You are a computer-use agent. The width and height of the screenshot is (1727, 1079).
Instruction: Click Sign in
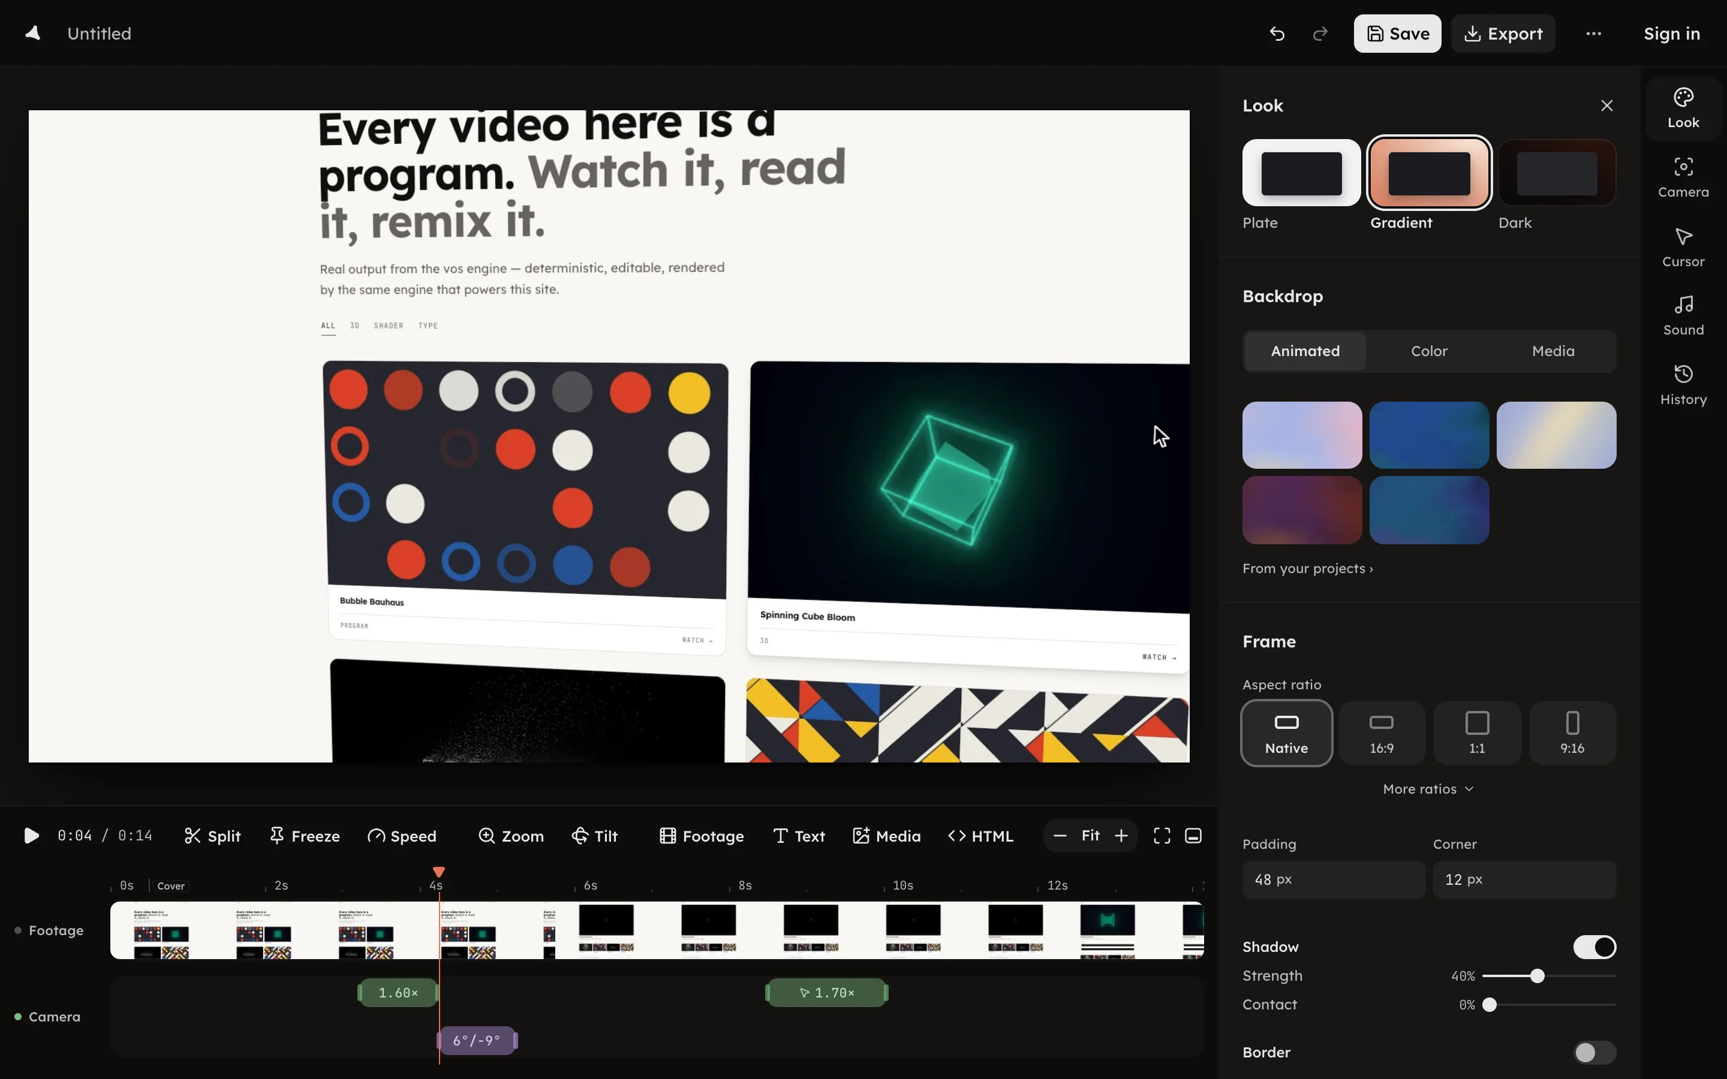click(1671, 34)
